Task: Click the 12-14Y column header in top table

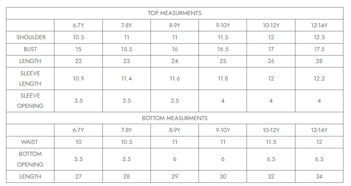Action: click(319, 25)
